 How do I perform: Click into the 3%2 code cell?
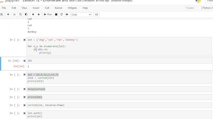pos(119,61)
